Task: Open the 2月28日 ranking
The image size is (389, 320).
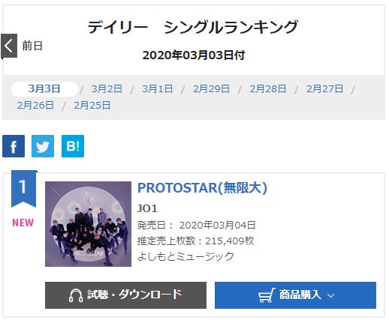Action: coord(268,89)
